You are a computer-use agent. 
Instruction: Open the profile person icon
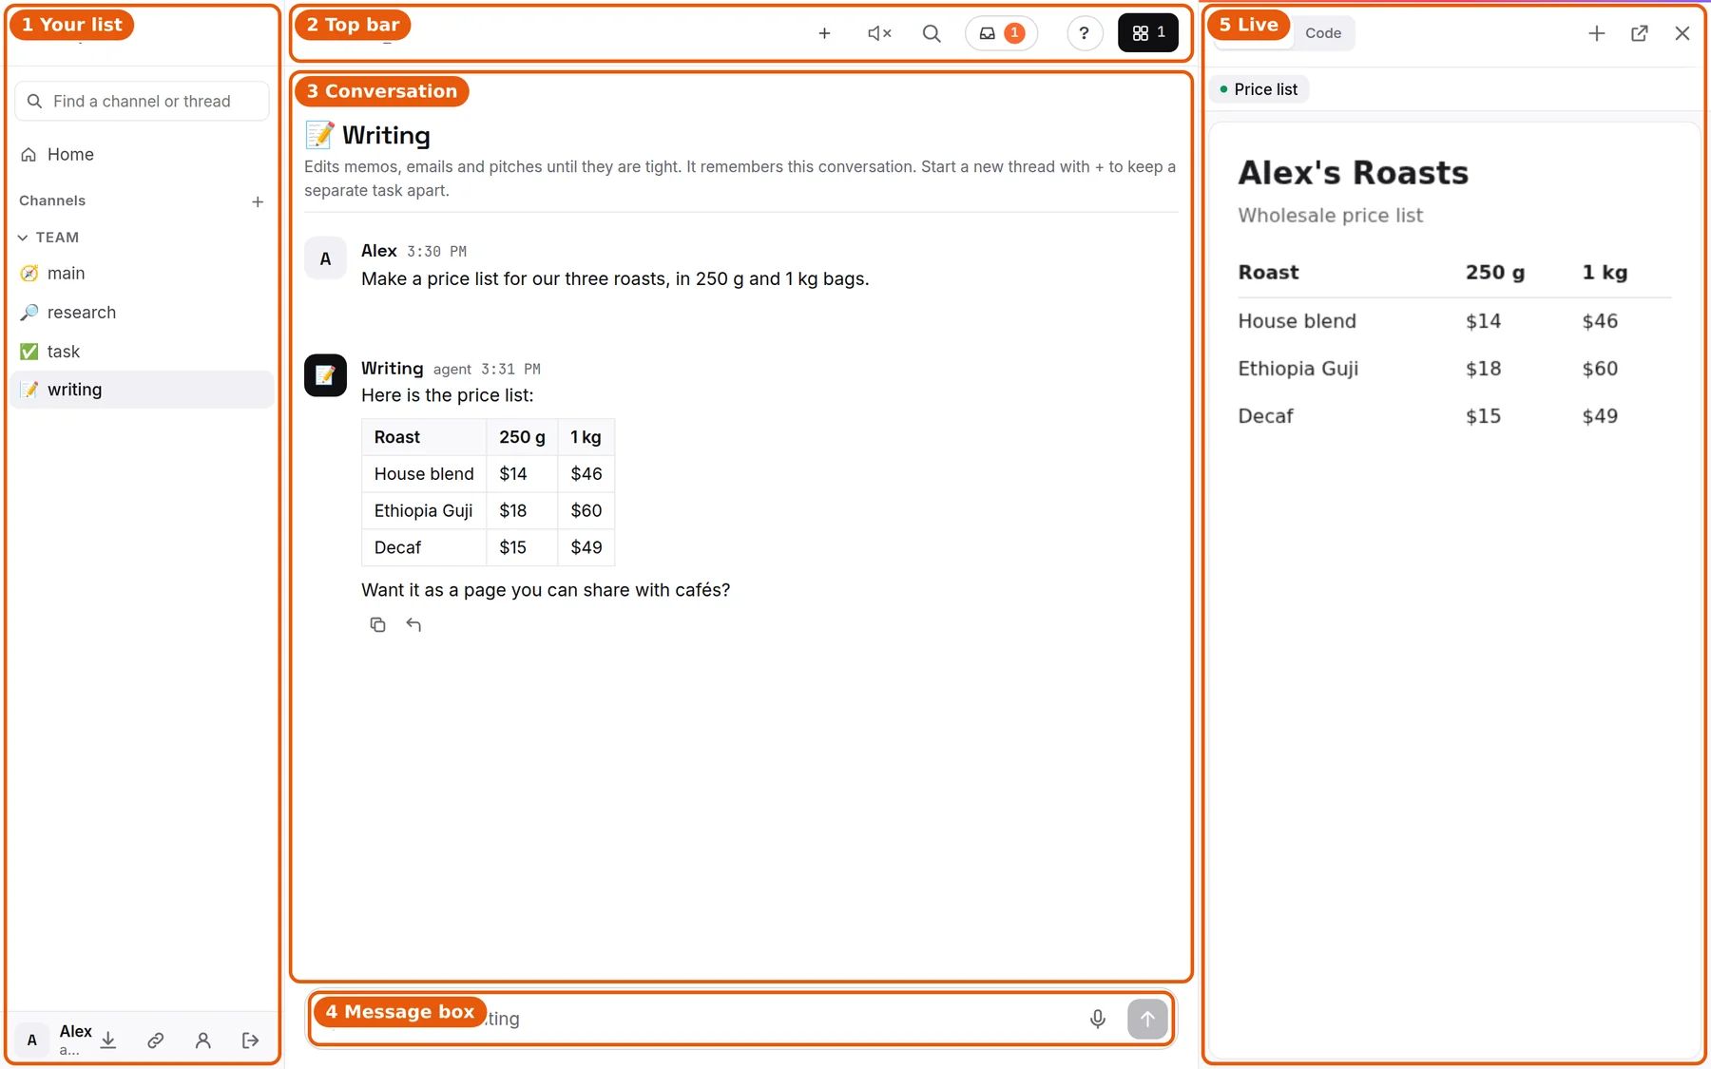(x=202, y=1040)
